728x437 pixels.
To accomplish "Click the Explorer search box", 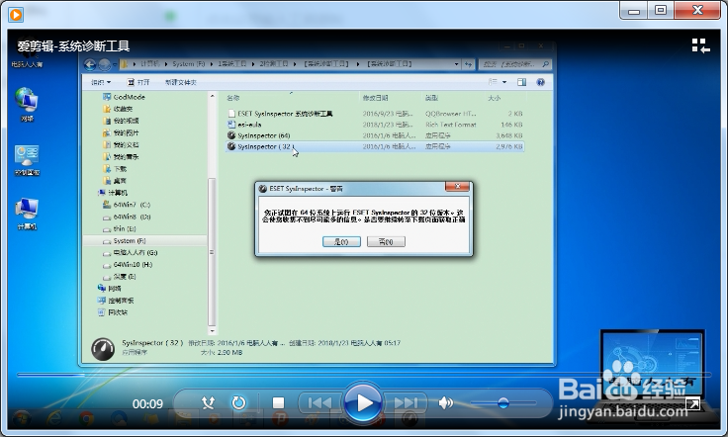I will point(515,64).
